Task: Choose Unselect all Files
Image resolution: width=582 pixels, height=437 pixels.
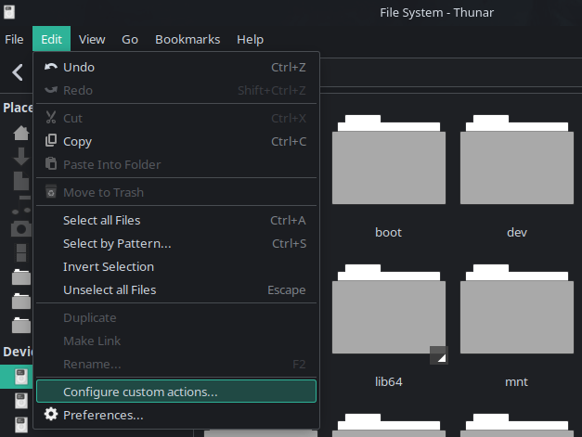Action: point(176,290)
